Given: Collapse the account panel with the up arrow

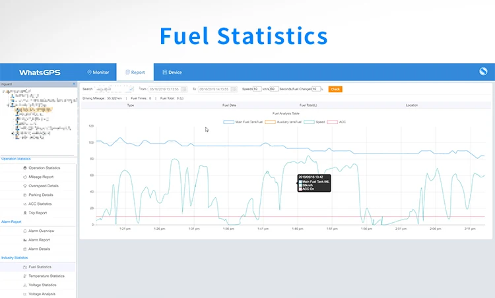Looking at the screenshot, I should click(x=74, y=84).
